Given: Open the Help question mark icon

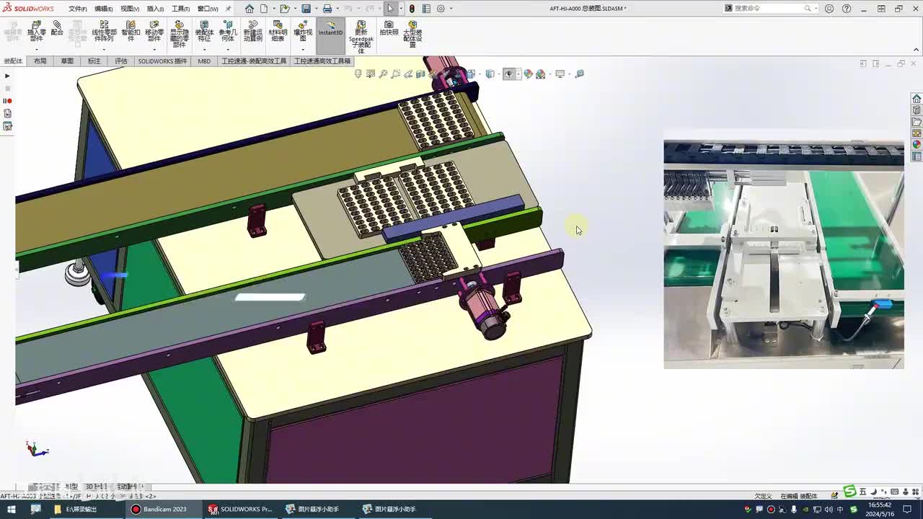Looking at the screenshot, I should [x=847, y=9].
